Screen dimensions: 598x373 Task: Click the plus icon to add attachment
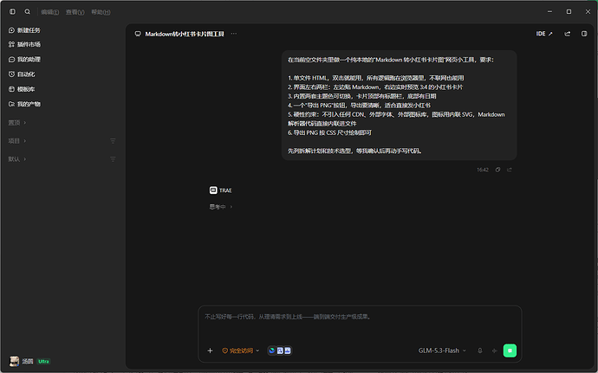(x=210, y=350)
